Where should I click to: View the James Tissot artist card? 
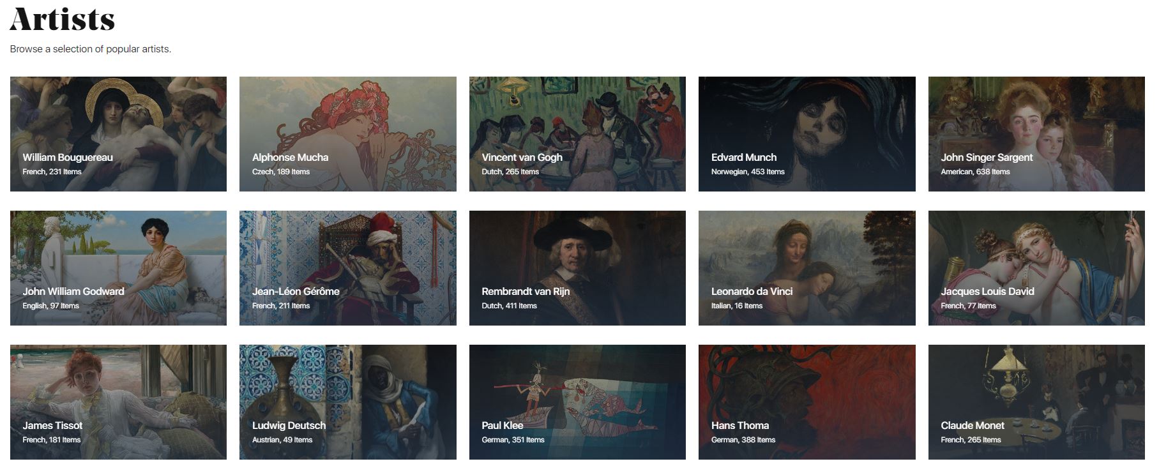coord(118,402)
